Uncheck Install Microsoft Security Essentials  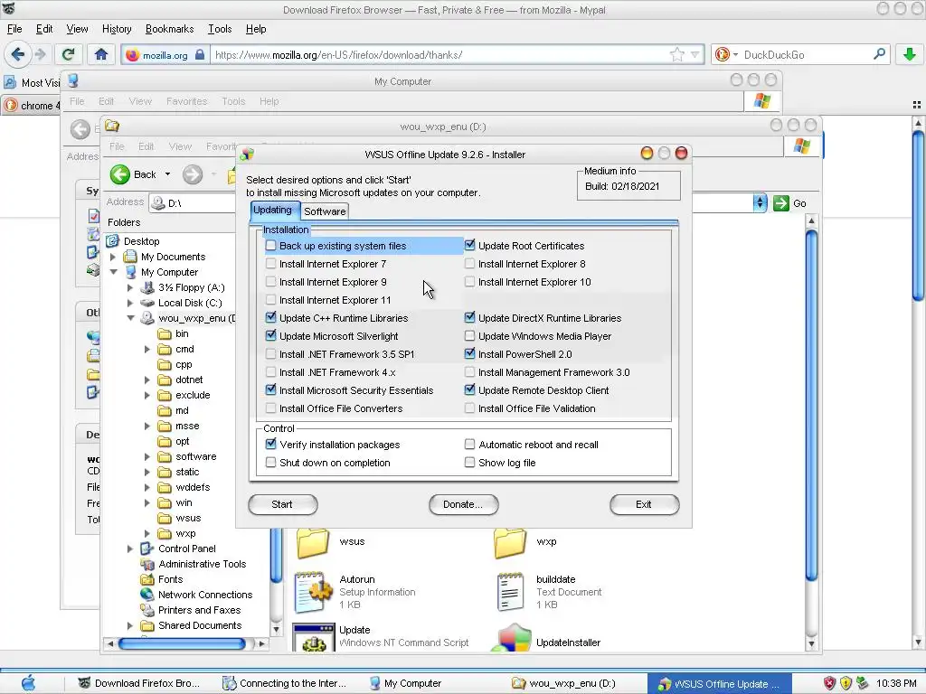coord(270,389)
